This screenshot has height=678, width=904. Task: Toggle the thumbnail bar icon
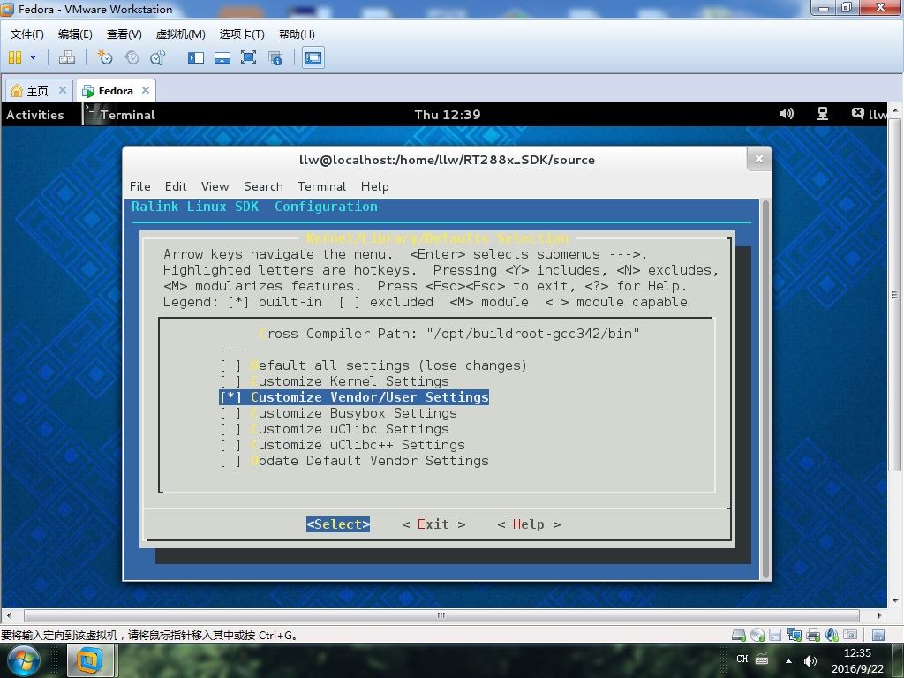(222, 57)
